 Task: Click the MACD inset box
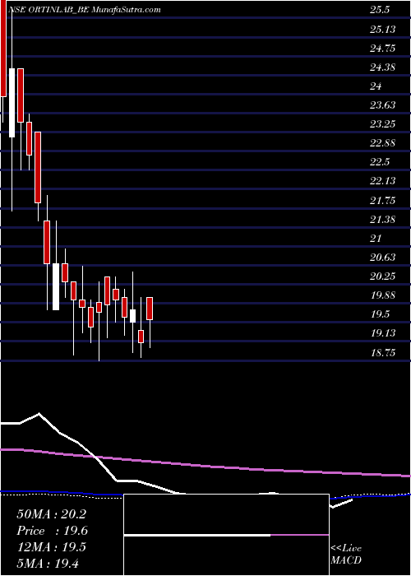tap(226, 535)
